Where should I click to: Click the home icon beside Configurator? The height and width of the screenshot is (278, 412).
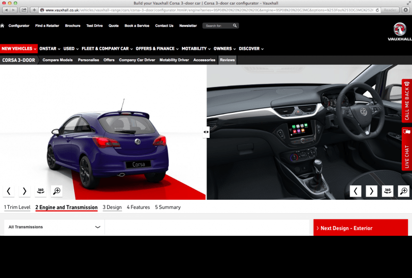click(x=3, y=26)
